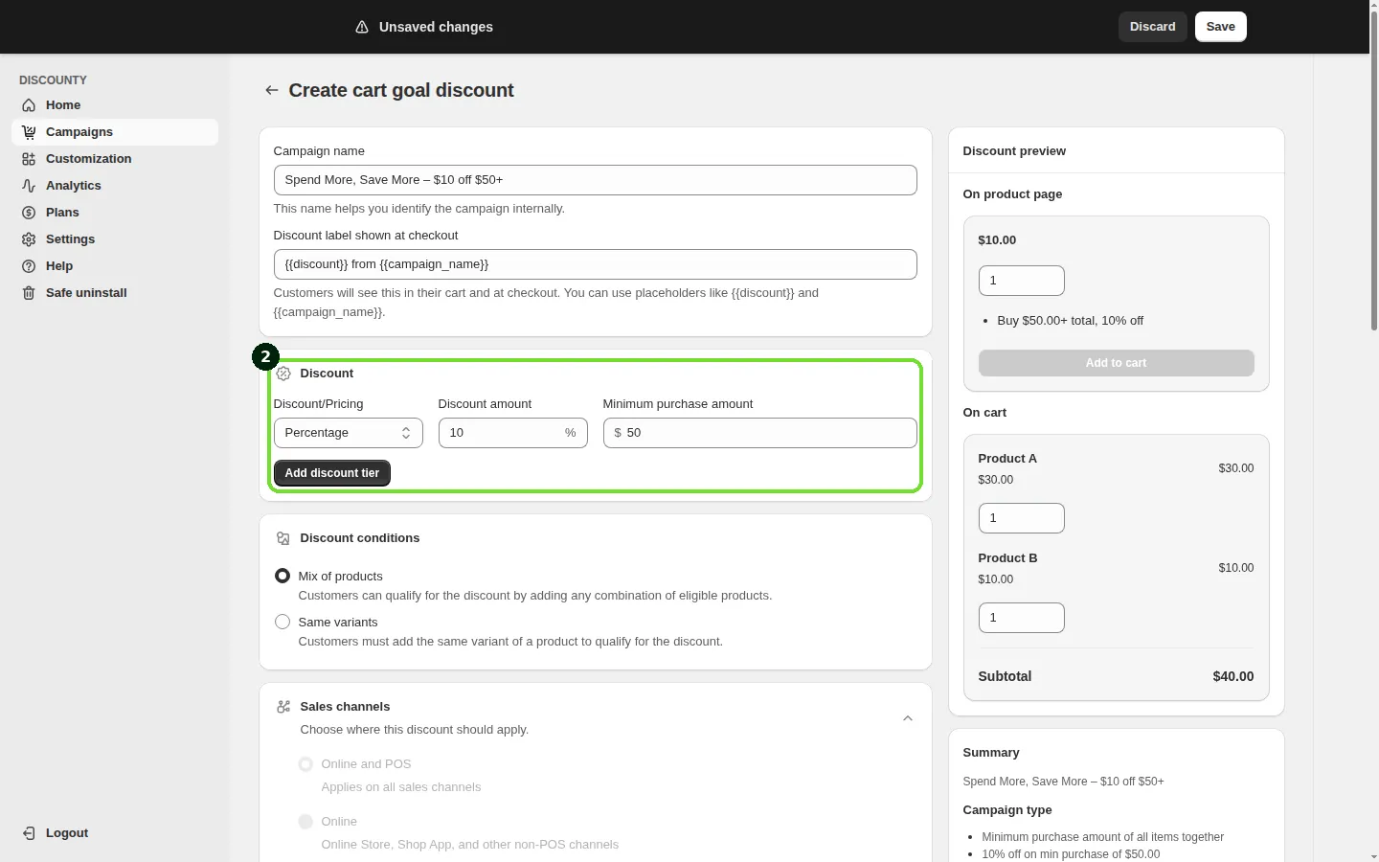Image resolution: width=1379 pixels, height=862 pixels.
Task: Click Add discount tier button
Action: pos(332,473)
